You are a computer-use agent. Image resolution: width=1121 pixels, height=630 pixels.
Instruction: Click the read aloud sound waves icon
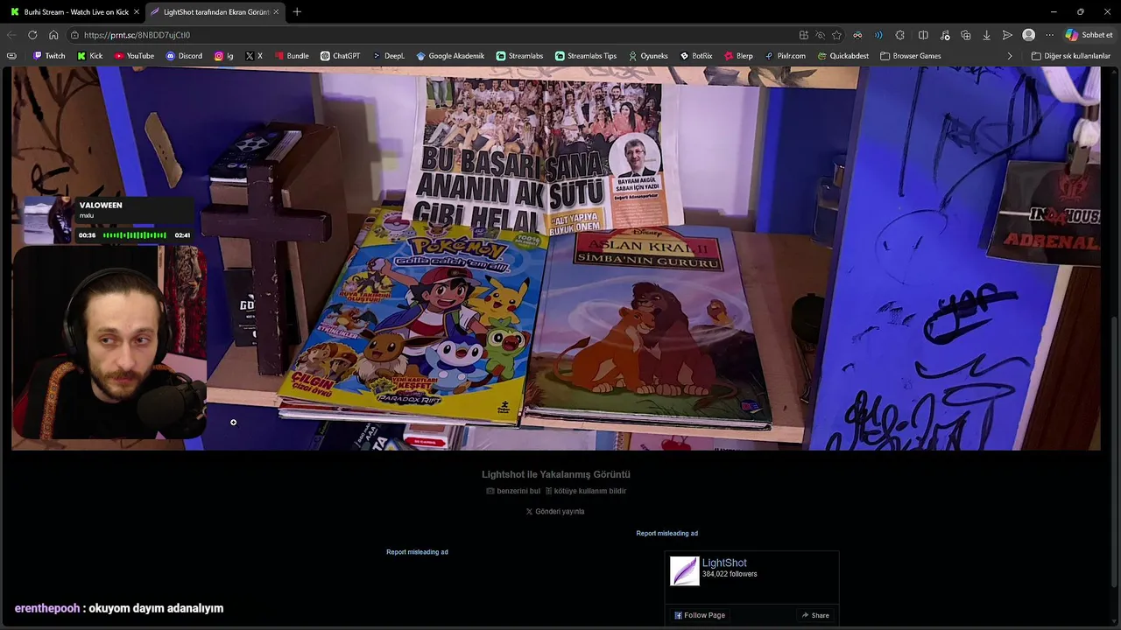coord(878,35)
